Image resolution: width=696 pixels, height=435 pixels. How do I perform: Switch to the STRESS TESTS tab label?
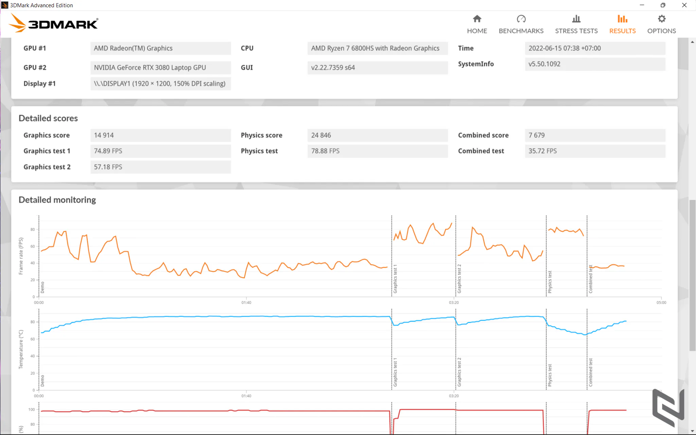(x=576, y=31)
